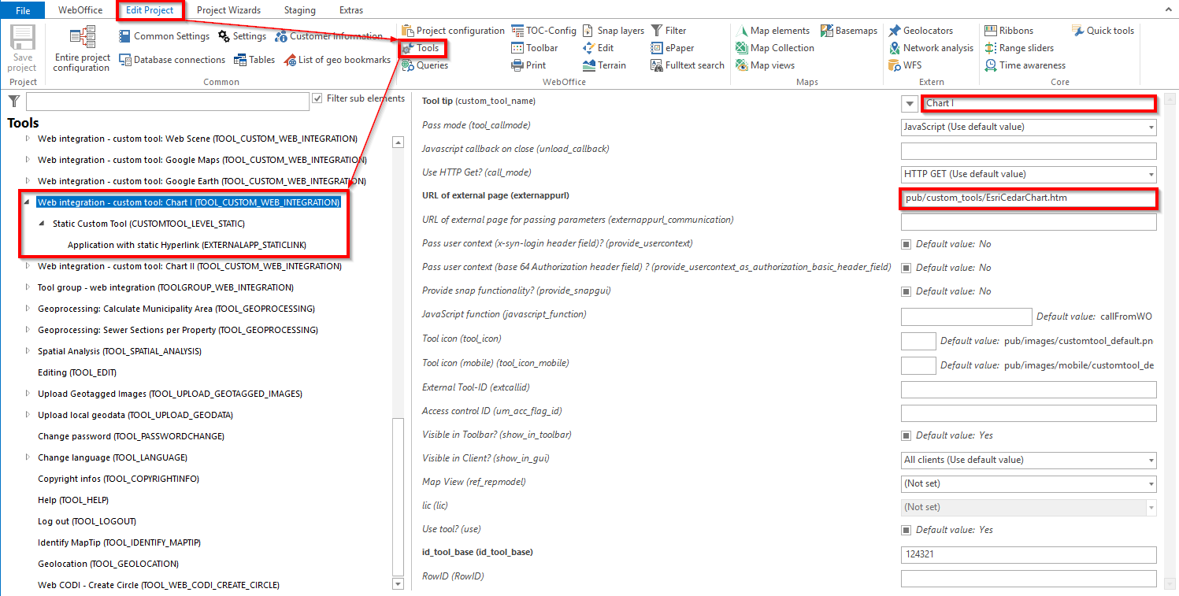Click the Basemaps icon
Image resolution: width=1179 pixels, height=596 pixels.
click(849, 30)
